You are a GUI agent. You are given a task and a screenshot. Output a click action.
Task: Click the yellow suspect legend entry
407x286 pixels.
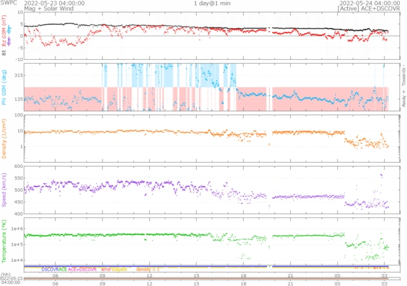coord(120,269)
